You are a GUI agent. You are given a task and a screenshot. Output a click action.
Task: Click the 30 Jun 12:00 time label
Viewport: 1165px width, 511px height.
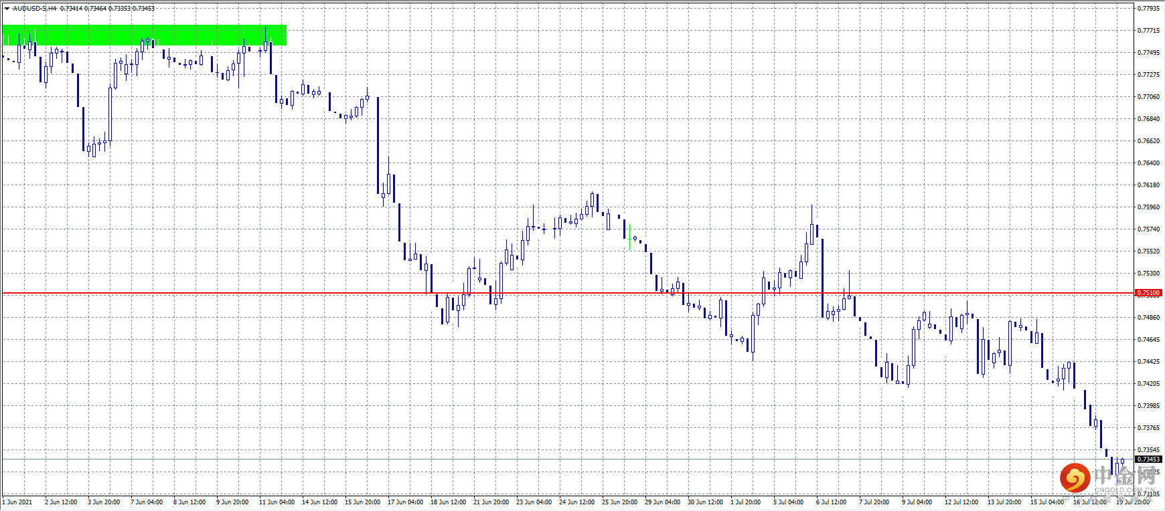tap(705, 502)
